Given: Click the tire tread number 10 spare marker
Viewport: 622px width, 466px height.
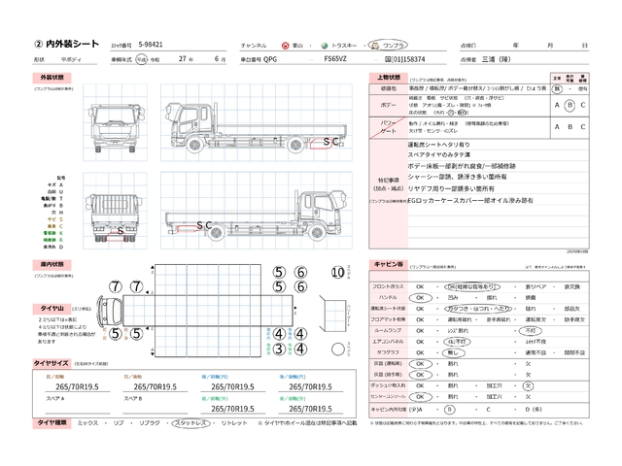Looking at the screenshot, I should click(x=337, y=272).
